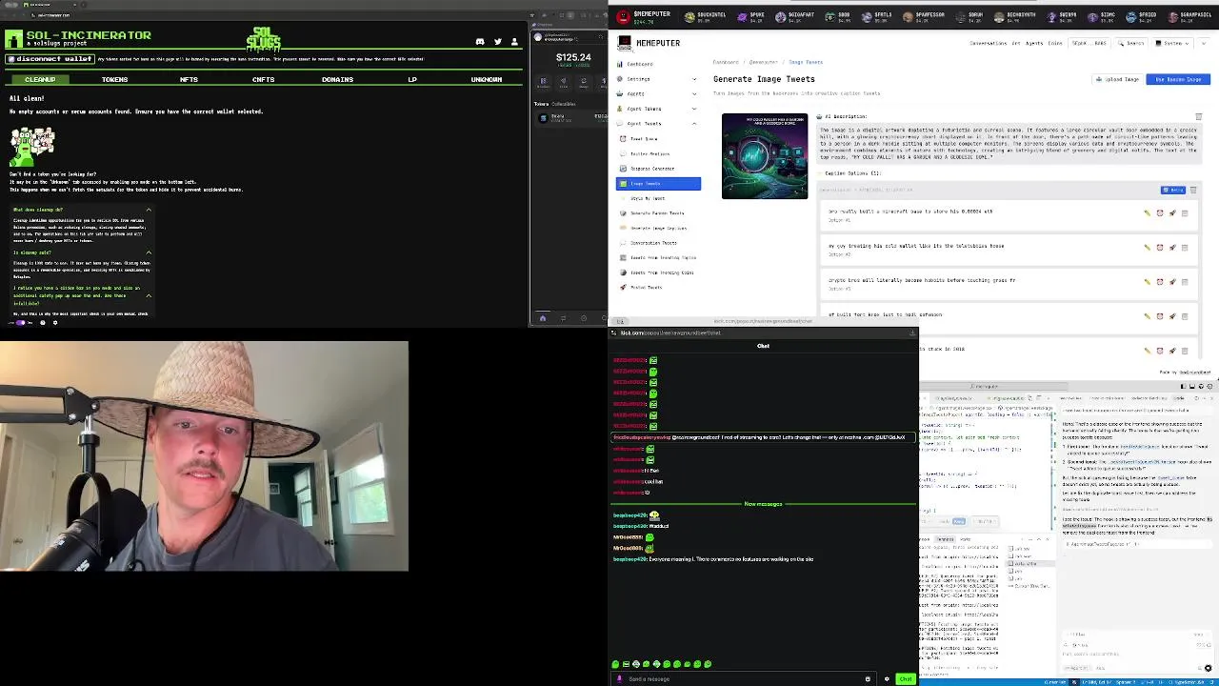Click the green Chat send button
The height and width of the screenshot is (686, 1219).
pos(905,678)
